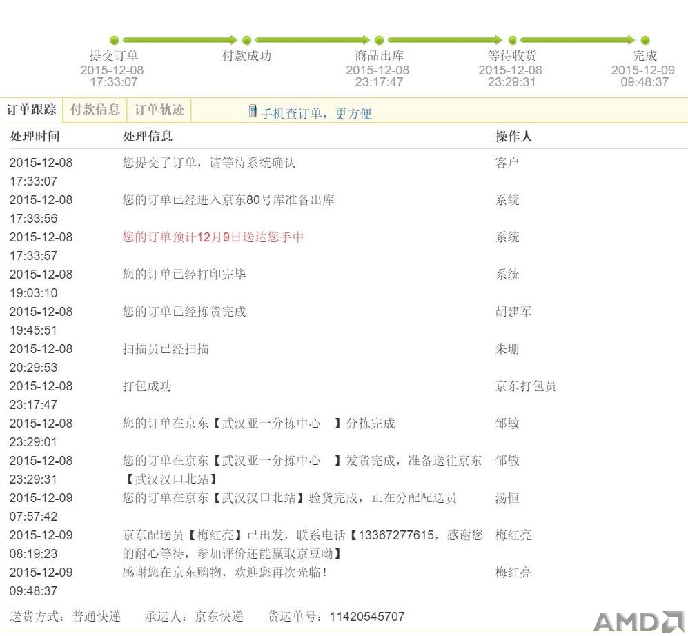Click the 完成 timestamp 2015-12-09 09:48:37 in progress bar
Screen dimensions: 688x636
pos(643,77)
